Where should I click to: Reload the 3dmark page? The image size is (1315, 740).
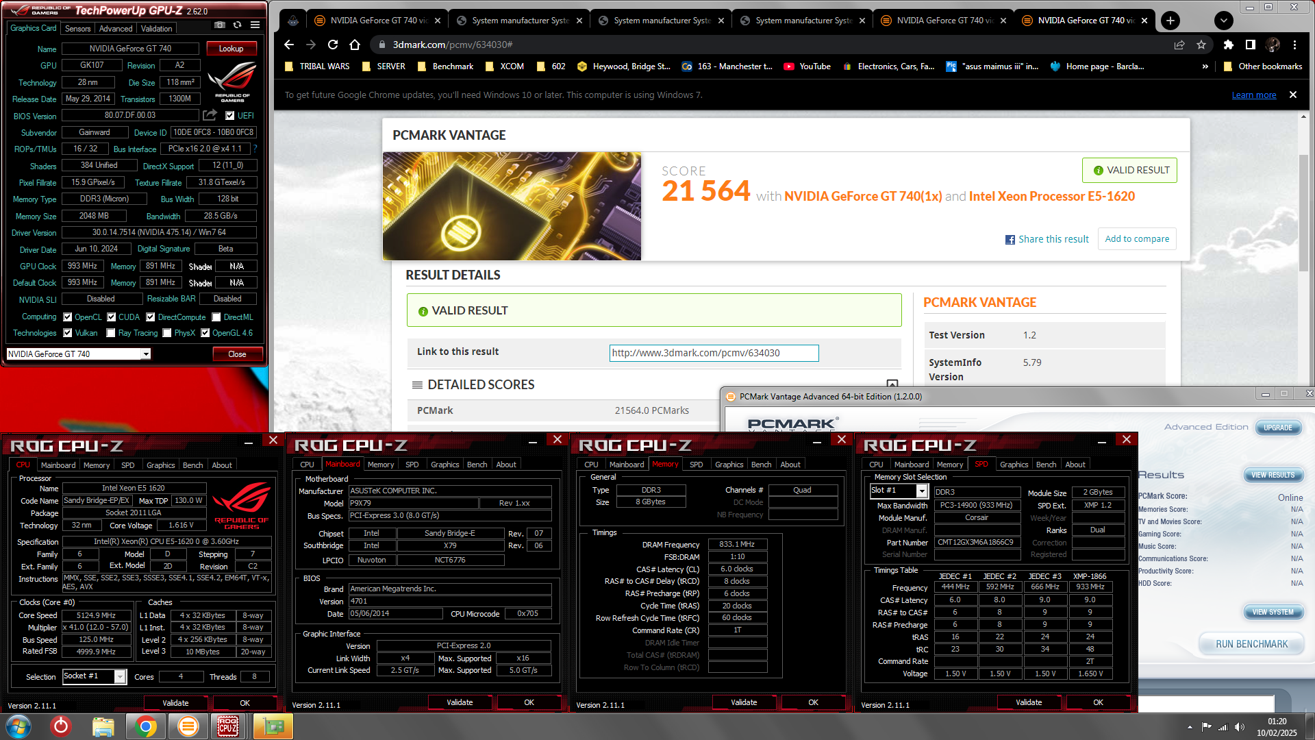point(333,45)
